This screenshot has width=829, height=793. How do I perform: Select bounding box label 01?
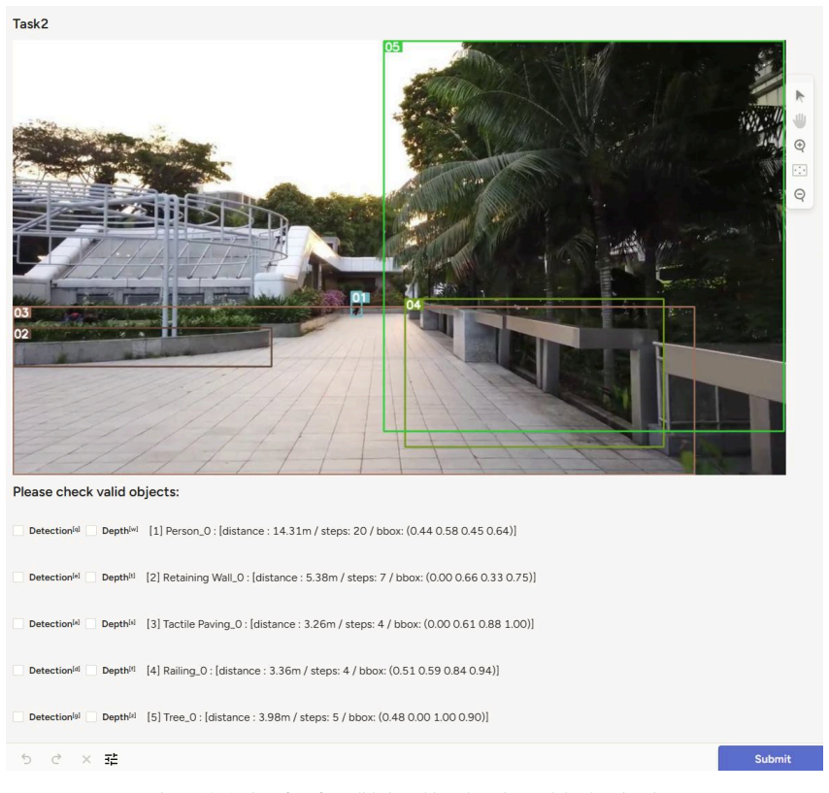tap(359, 297)
